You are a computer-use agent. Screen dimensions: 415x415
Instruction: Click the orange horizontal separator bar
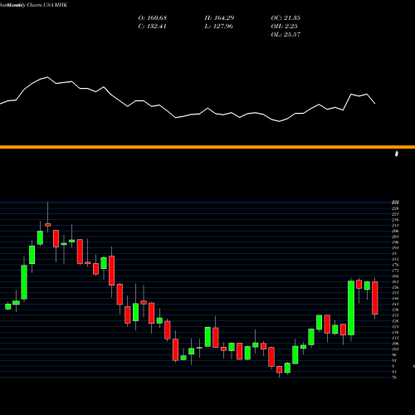[x=207, y=147]
